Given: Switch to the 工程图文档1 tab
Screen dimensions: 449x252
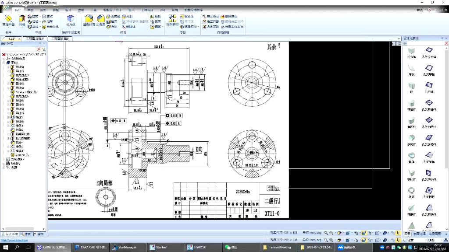Looking at the screenshot, I should [35, 38].
